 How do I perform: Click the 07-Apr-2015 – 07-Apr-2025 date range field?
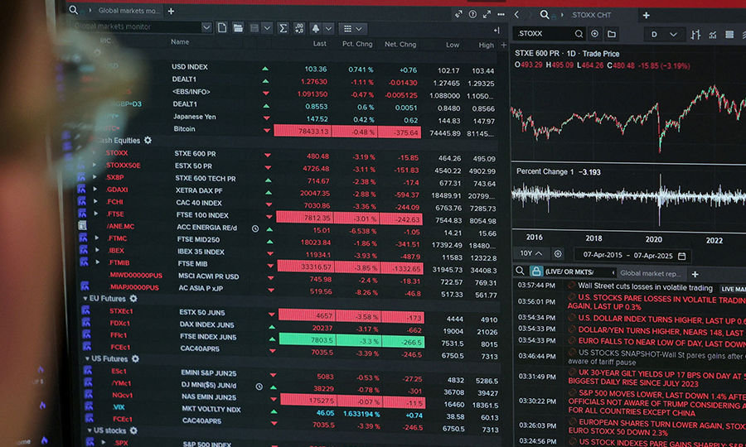(x=632, y=255)
